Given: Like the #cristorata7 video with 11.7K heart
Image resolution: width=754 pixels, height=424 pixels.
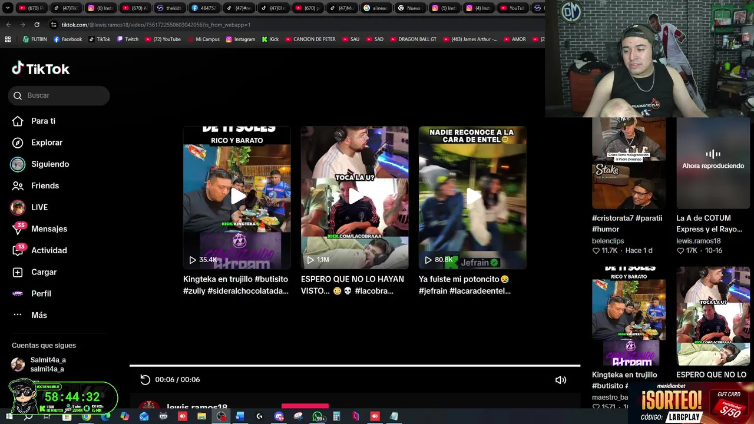Looking at the screenshot, I should (596, 251).
